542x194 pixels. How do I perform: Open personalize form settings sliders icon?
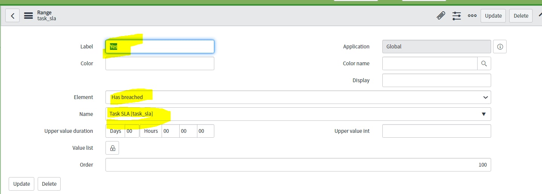(457, 16)
